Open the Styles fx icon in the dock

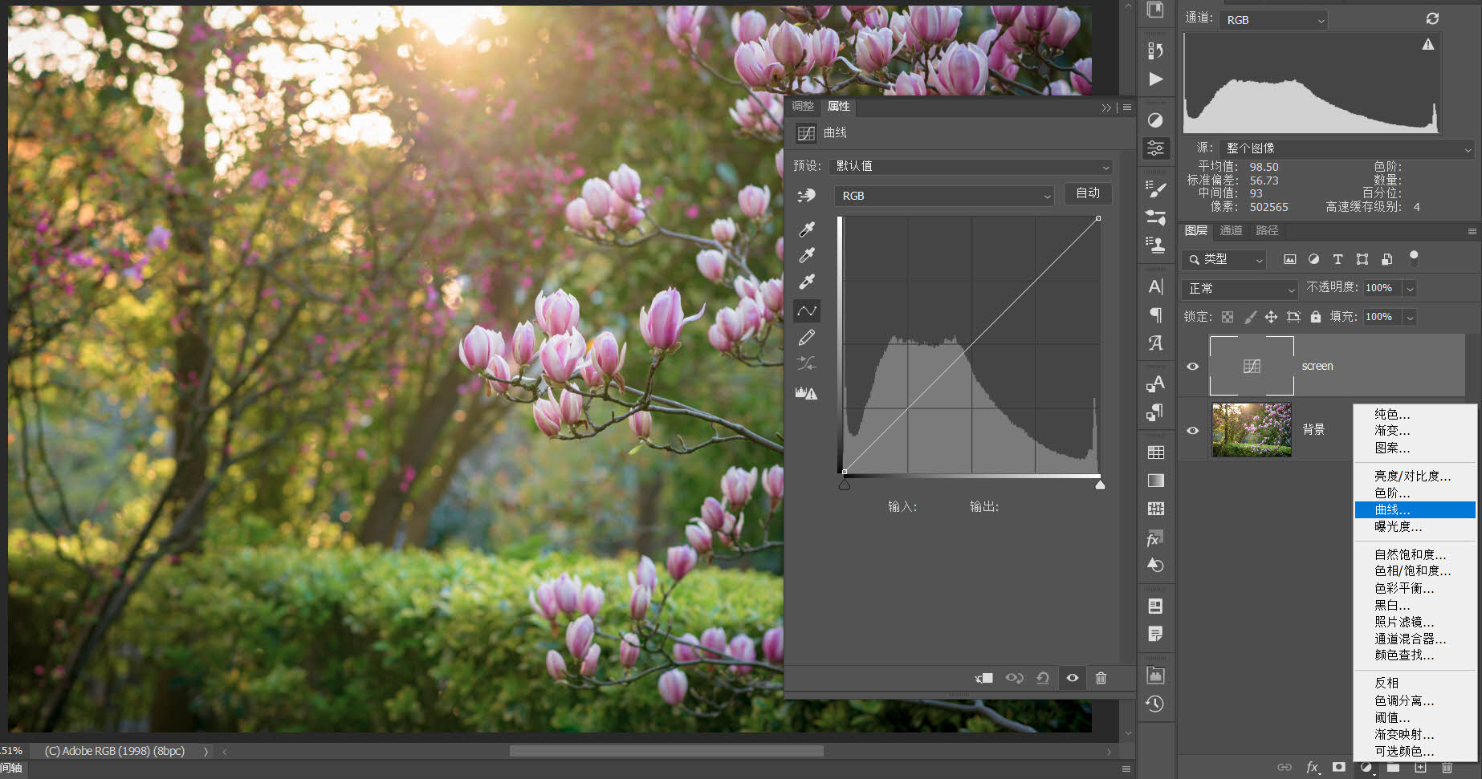point(1155,539)
